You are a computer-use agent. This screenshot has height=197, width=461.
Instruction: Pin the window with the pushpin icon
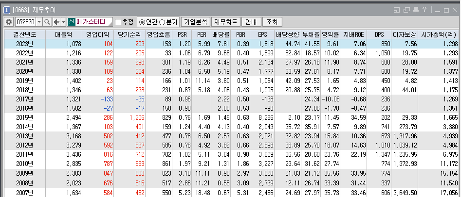pos(416,10)
